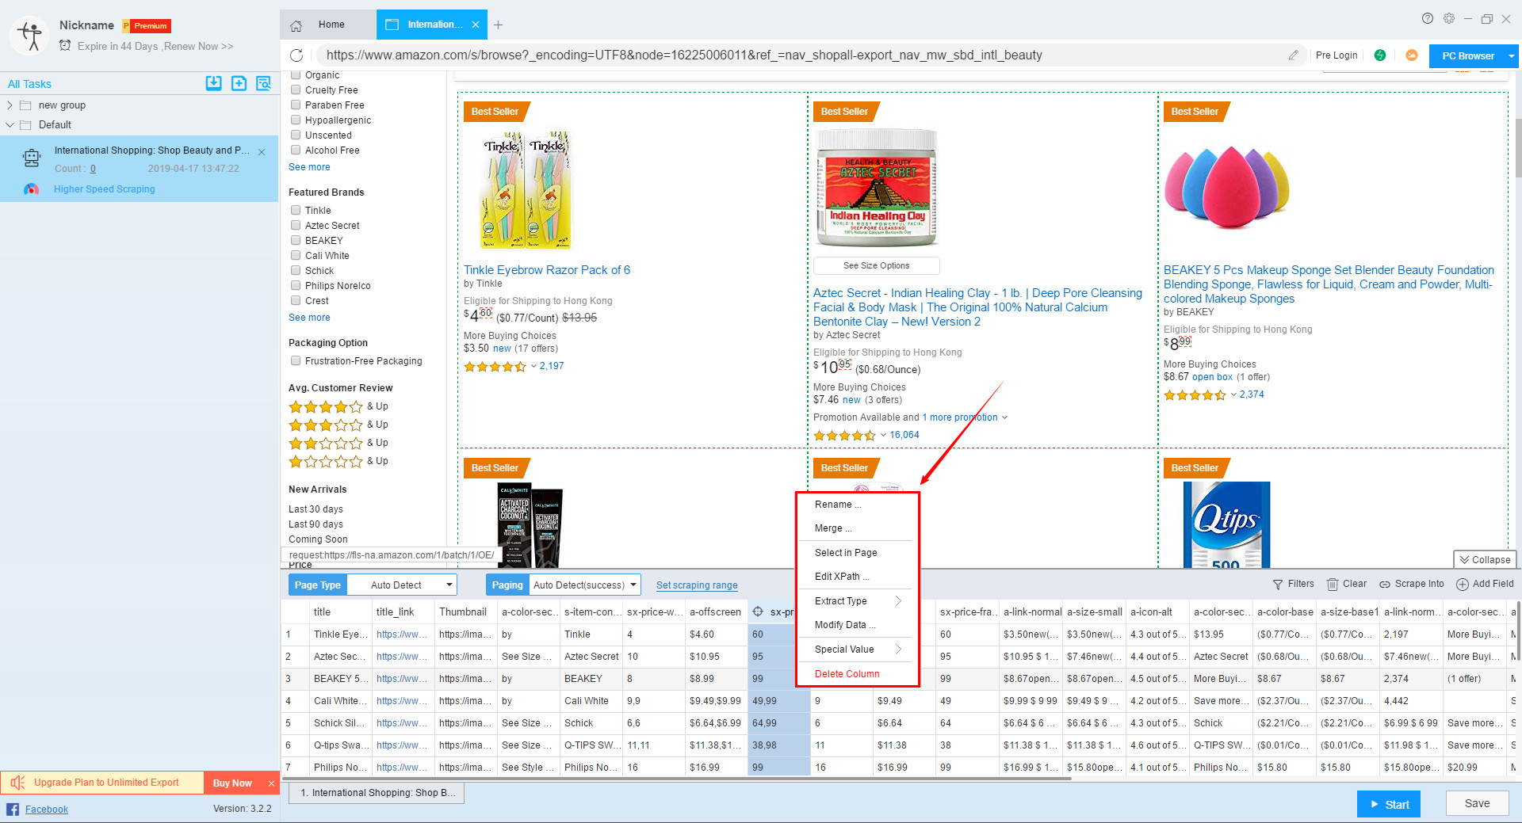Image resolution: width=1522 pixels, height=823 pixels.
Task: Open the PC Browser dropdown arrow
Action: [x=1512, y=56]
